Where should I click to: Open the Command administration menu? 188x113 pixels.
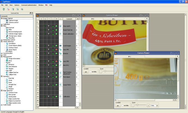(29, 5)
